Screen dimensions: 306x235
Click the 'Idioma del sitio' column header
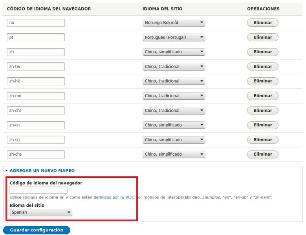[162, 9]
